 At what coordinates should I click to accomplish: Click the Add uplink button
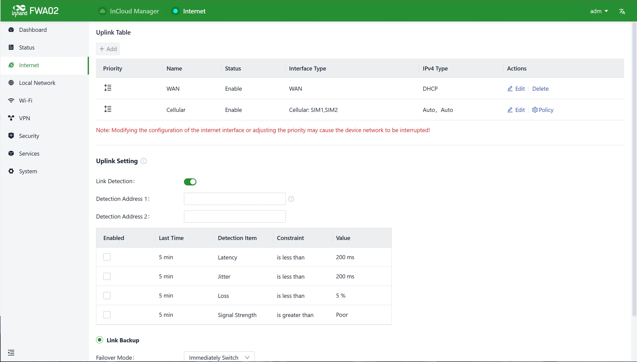click(108, 49)
